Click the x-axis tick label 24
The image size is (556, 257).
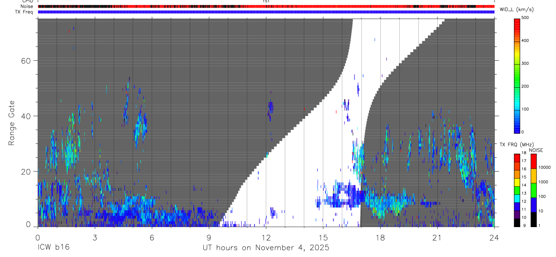[x=494, y=237]
